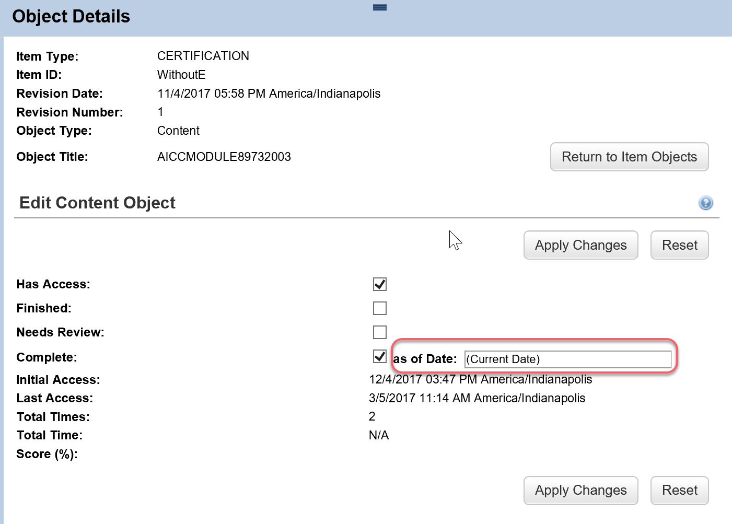This screenshot has width=732, height=524.
Task: Open the blue help question-mark icon
Action: tap(705, 203)
